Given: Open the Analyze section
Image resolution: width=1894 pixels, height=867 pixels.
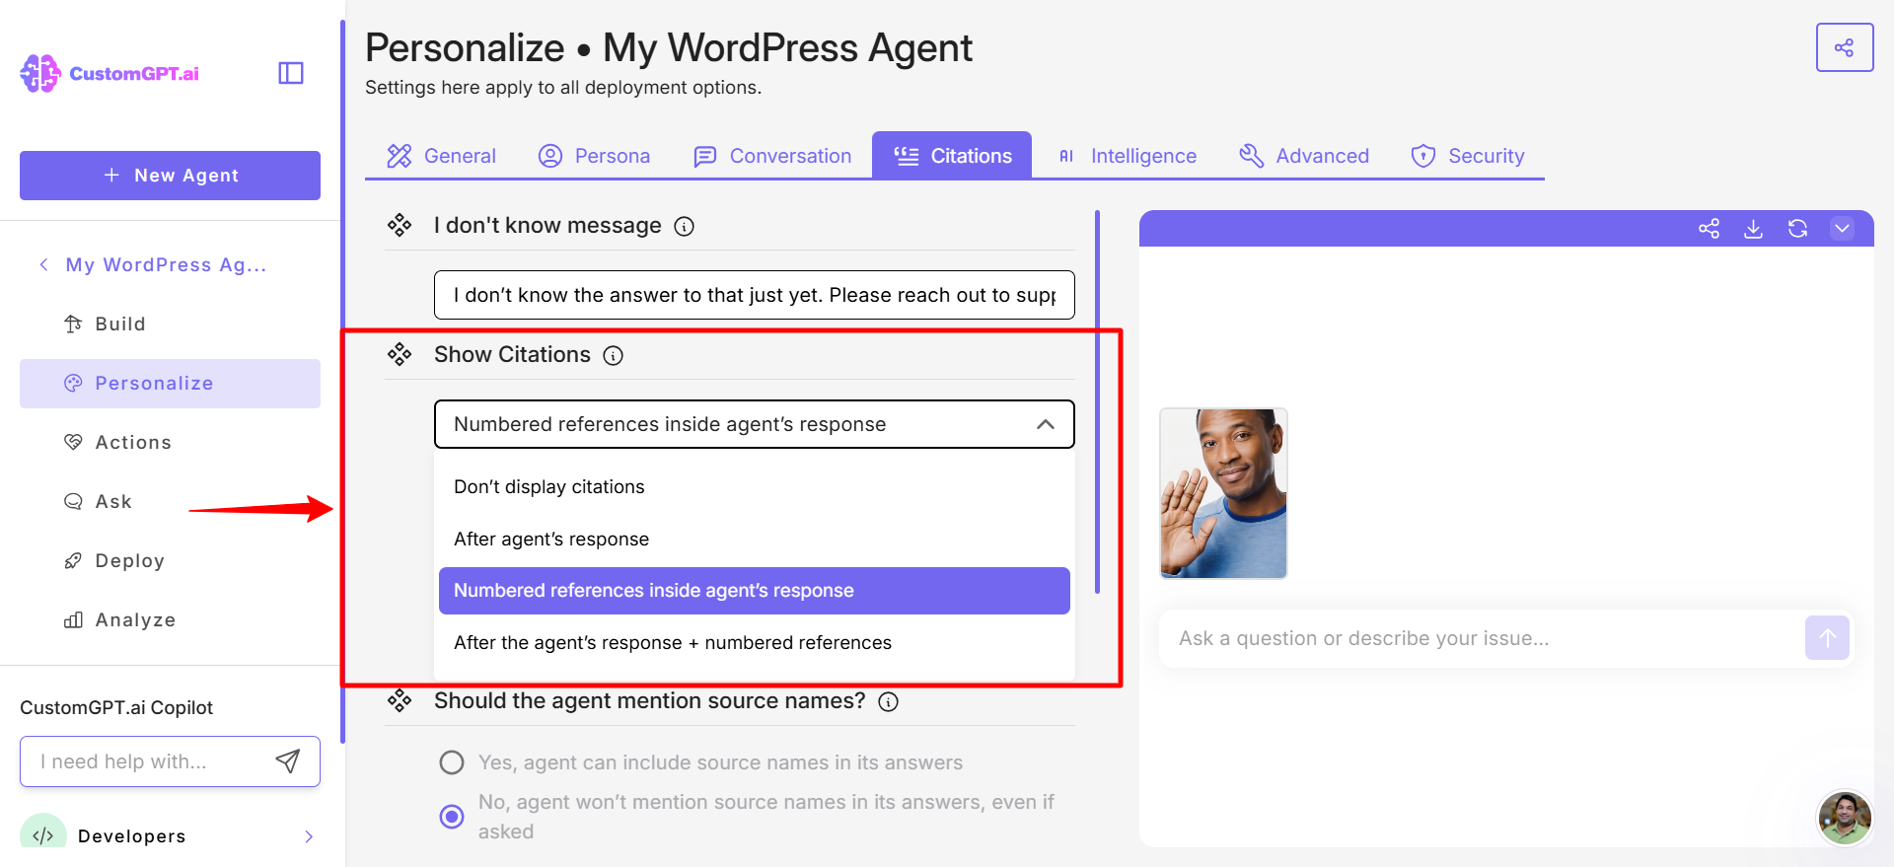Looking at the screenshot, I should point(170,619).
